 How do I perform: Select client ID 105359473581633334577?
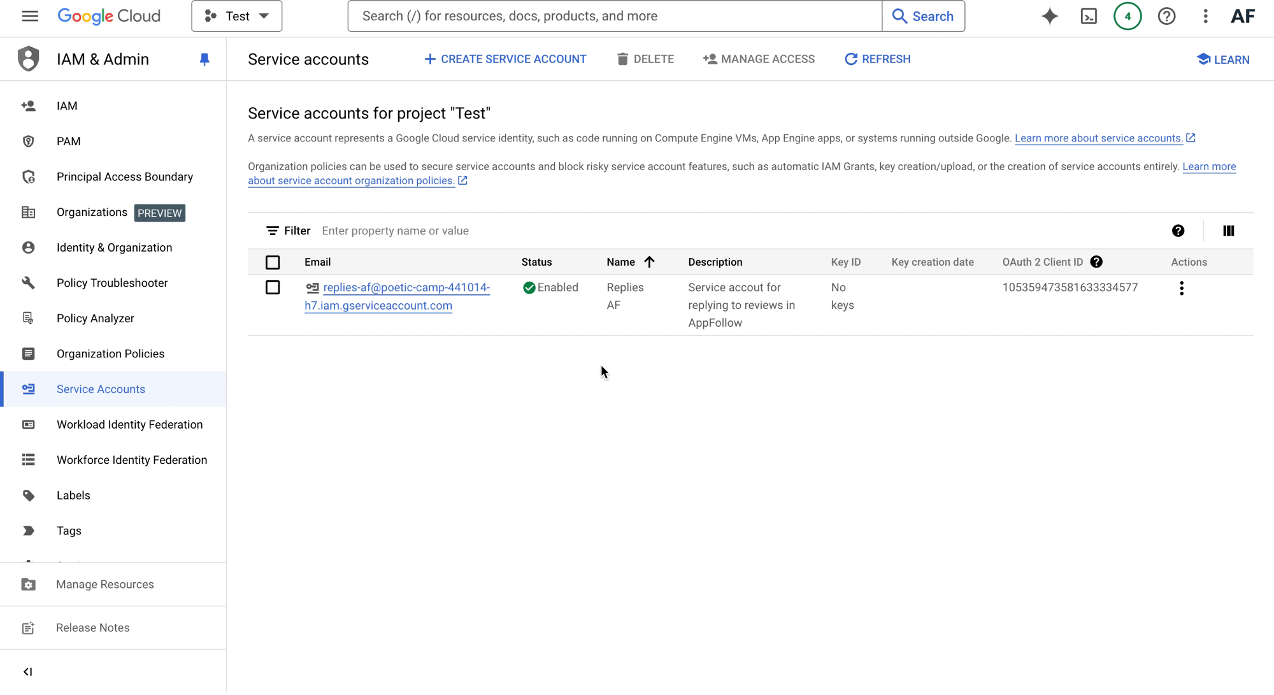pyautogui.click(x=1070, y=287)
